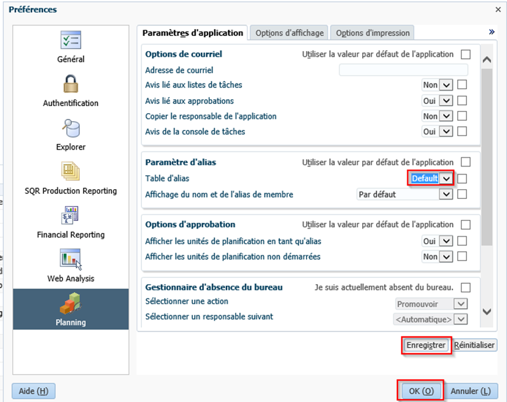Show hidden tabs with double-chevron icon
Viewport: 507px width, 402px height.
coord(492,32)
